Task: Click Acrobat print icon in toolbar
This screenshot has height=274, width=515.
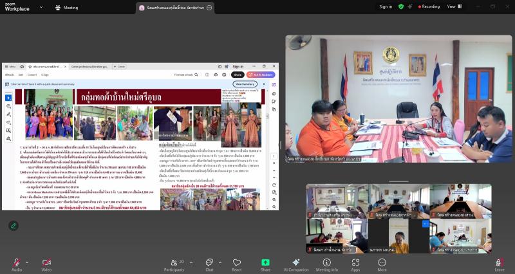Action: point(224,75)
